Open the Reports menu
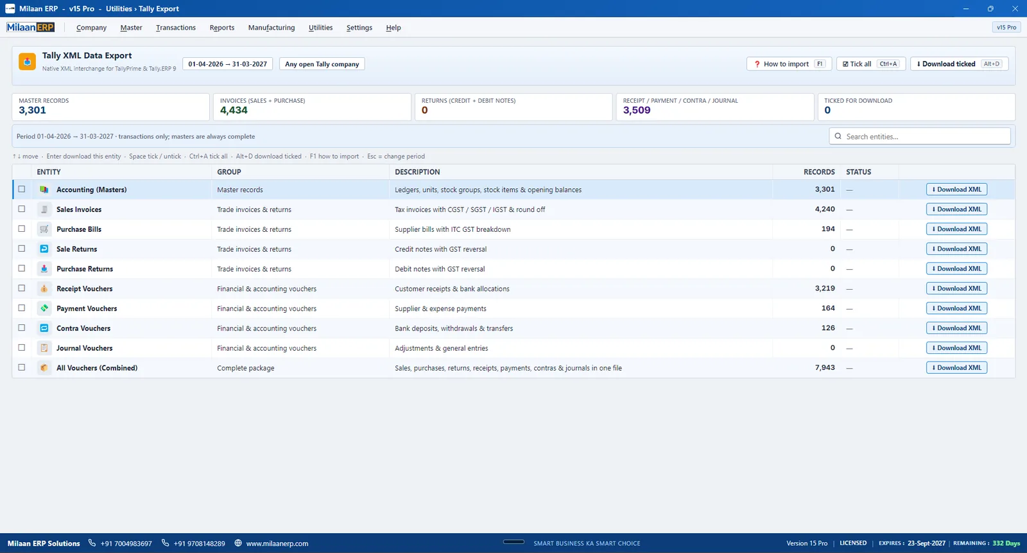This screenshot has height=553, width=1027. pos(222,28)
